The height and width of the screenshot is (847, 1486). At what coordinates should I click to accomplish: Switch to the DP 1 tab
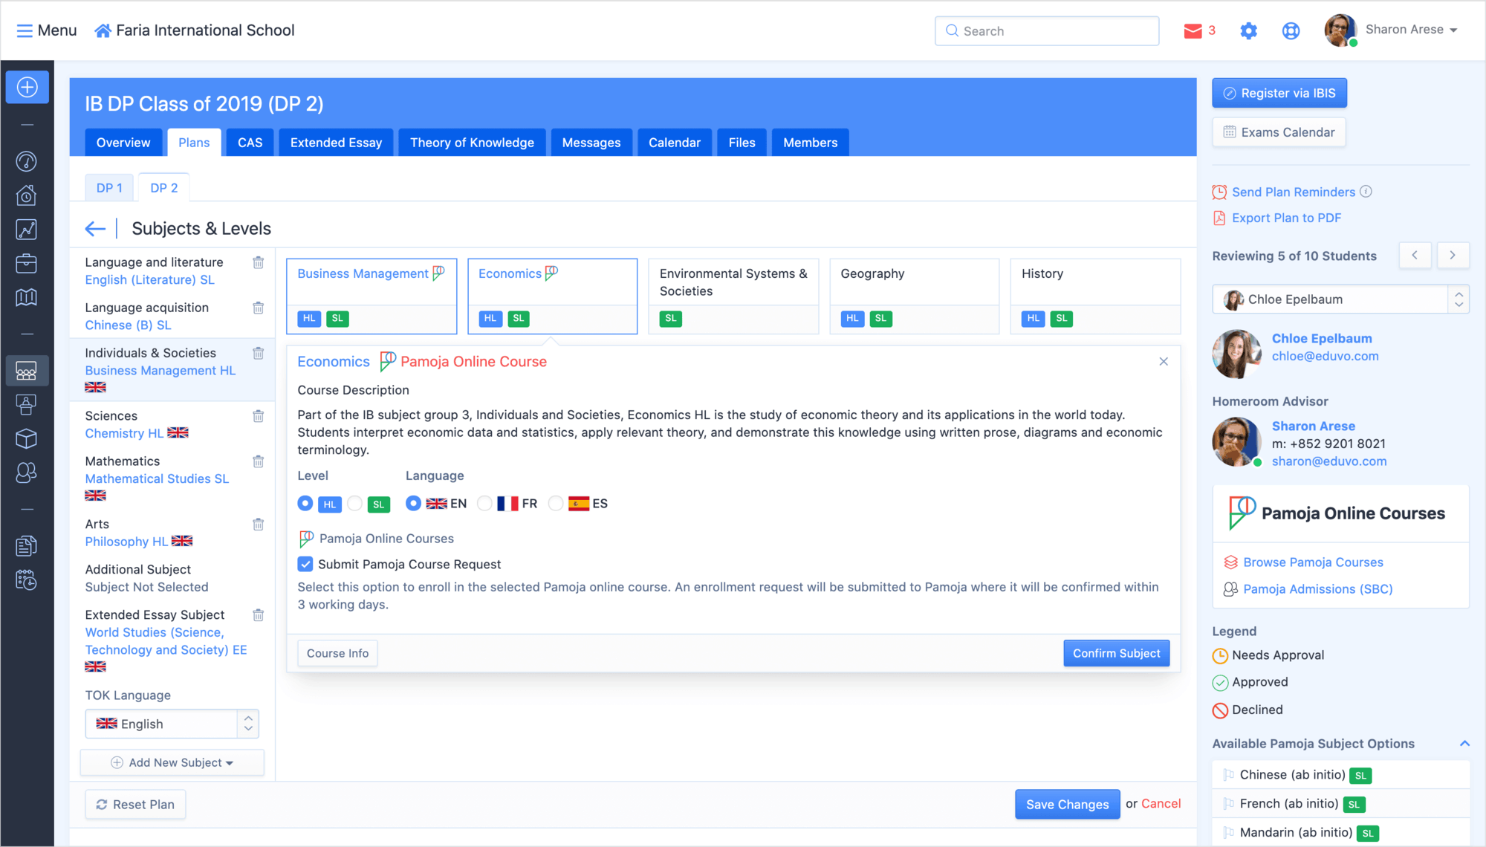(109, 188)
